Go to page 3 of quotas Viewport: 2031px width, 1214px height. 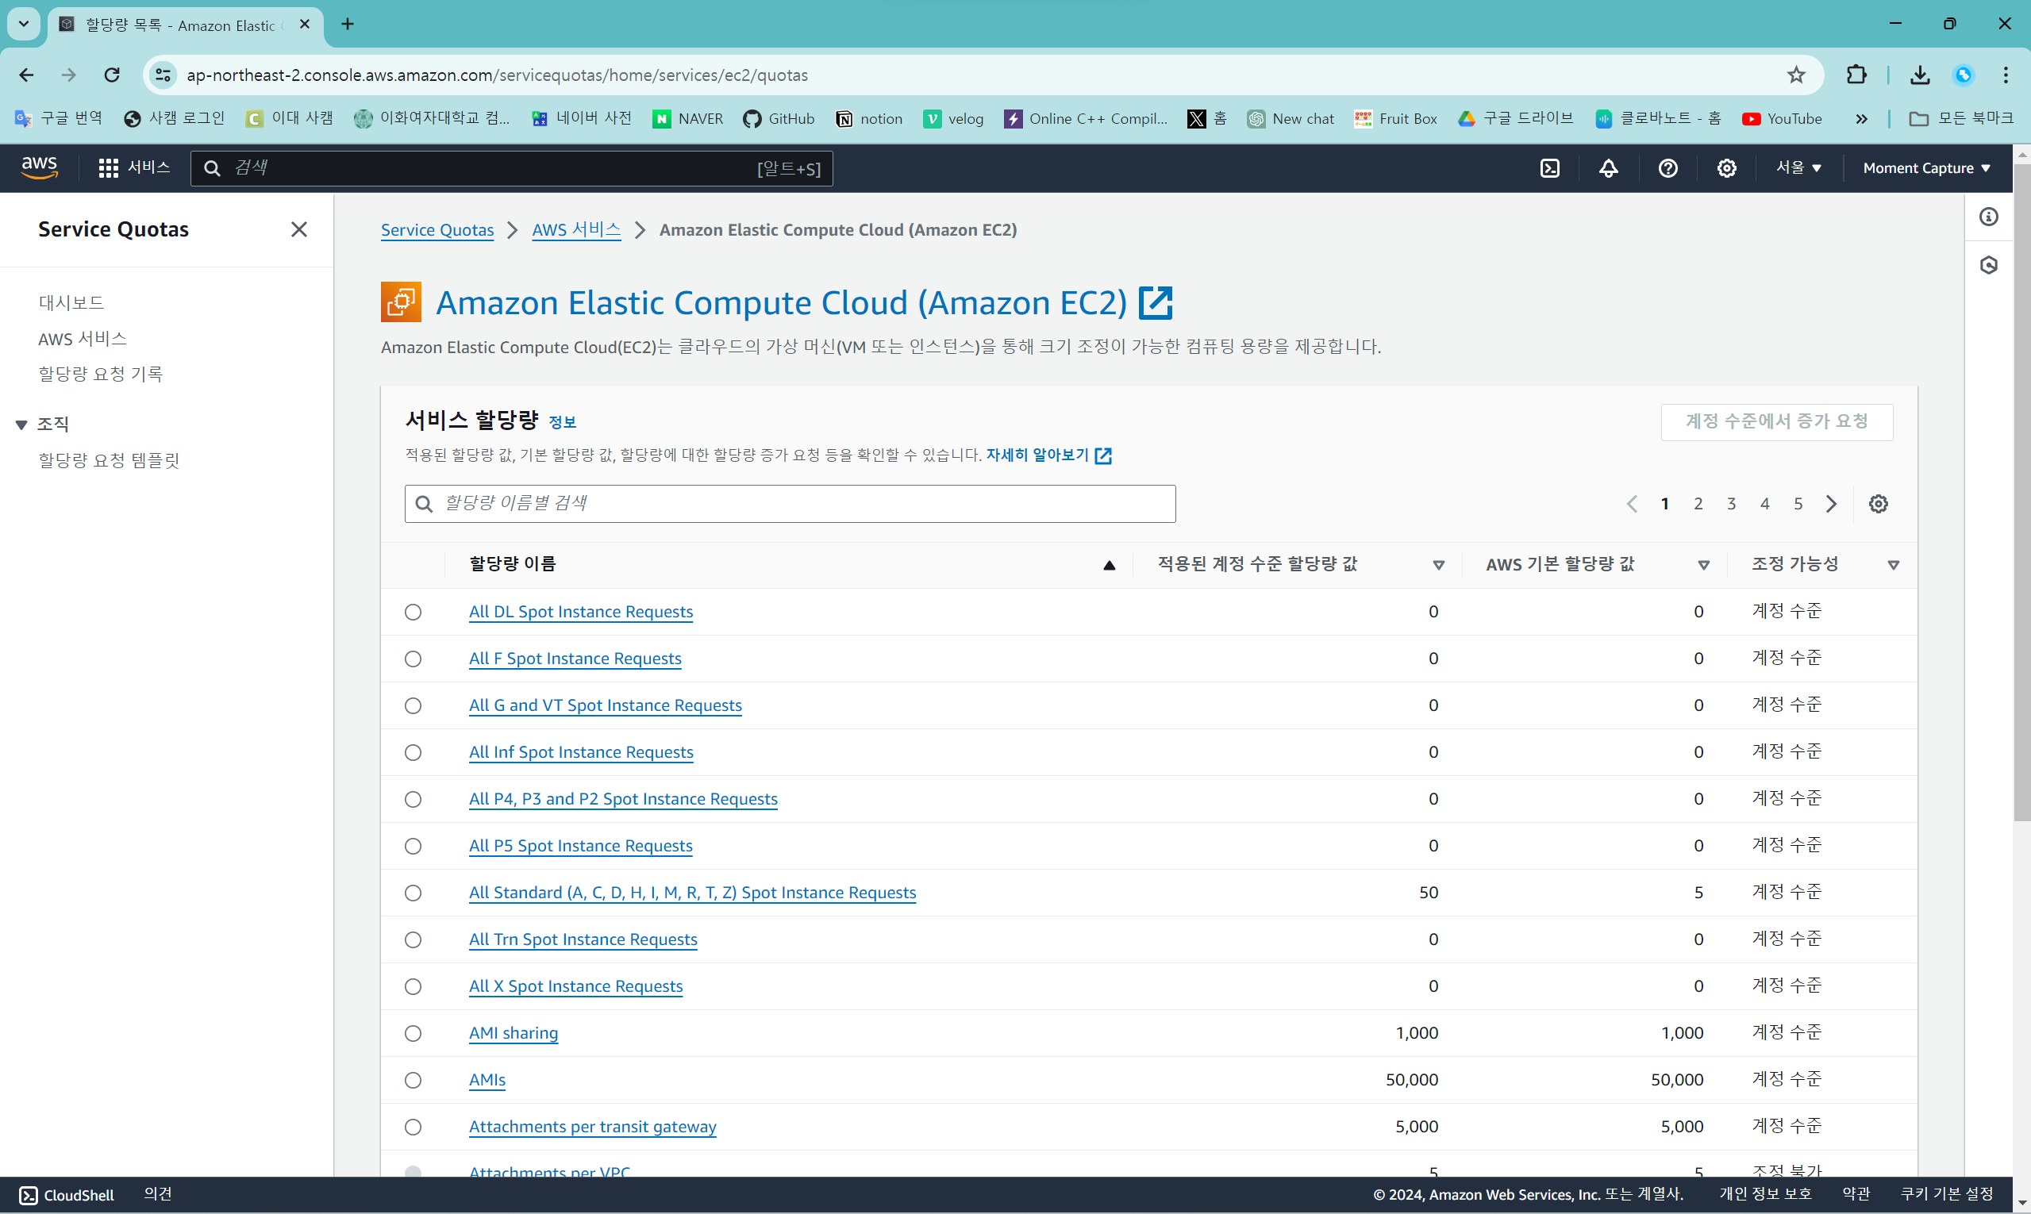coord(1731,504)
